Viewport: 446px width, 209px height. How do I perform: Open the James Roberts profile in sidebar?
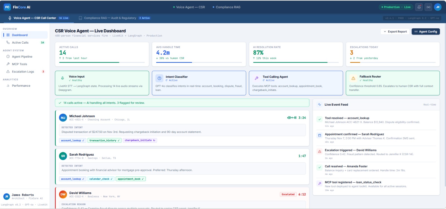pyautogui.click(x=25, y=196)
